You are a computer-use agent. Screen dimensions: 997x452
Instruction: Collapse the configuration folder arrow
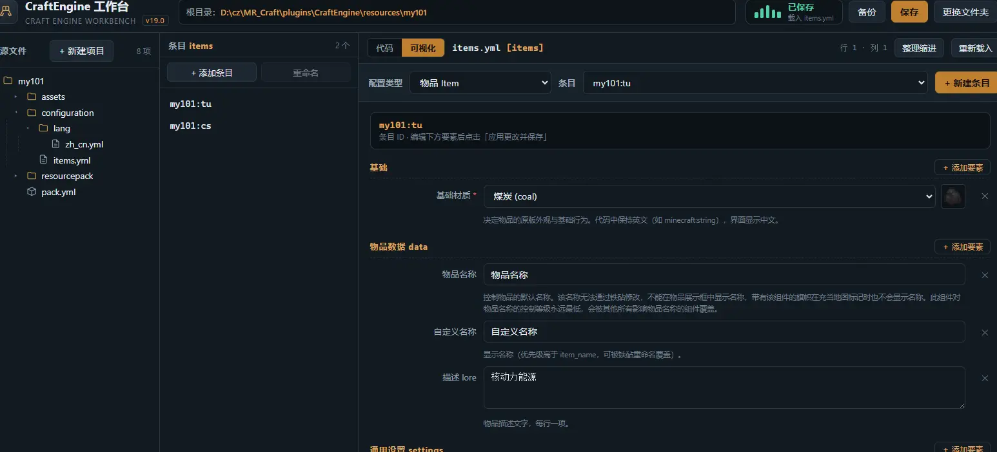(16, 113)
